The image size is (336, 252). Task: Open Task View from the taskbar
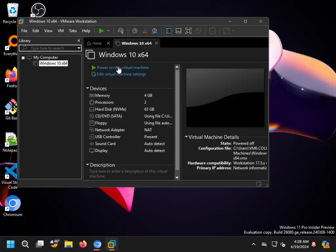[40, 244]
